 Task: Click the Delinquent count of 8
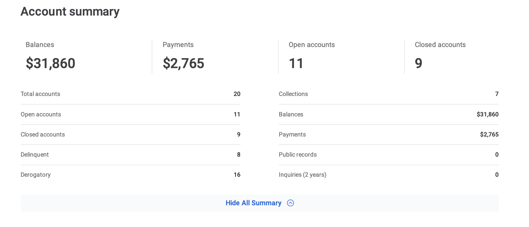[239, 155]
